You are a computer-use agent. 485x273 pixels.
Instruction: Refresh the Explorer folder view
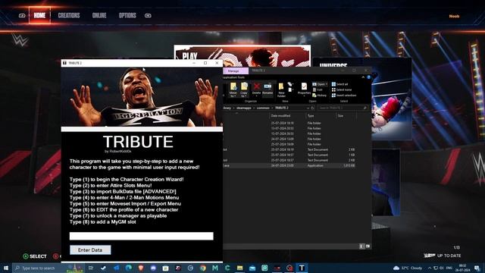click(312, 108)
